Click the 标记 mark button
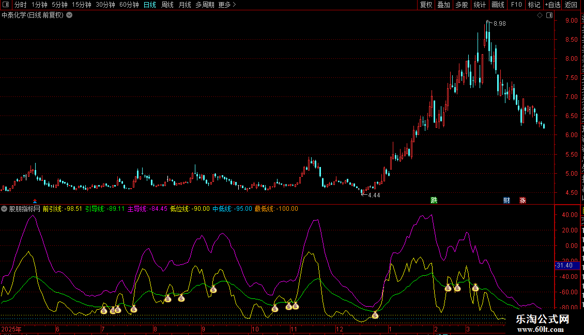 pos(534,5)
